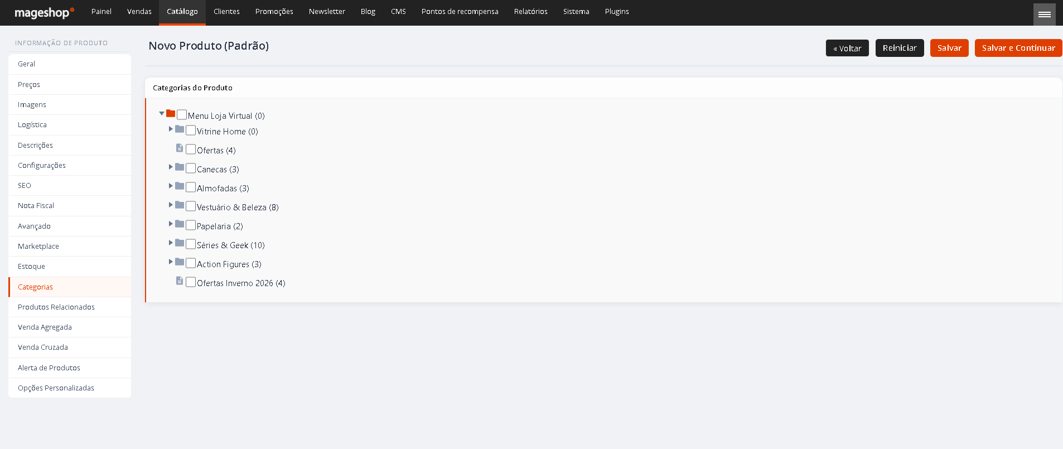1063x449 pixels.
Task: Open the hamburger menu icon at top right
Action: 1045,14
